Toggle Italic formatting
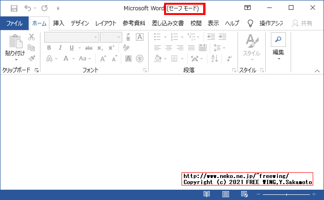Viewport: 324px width, 200px height. (x=60, y=48)
